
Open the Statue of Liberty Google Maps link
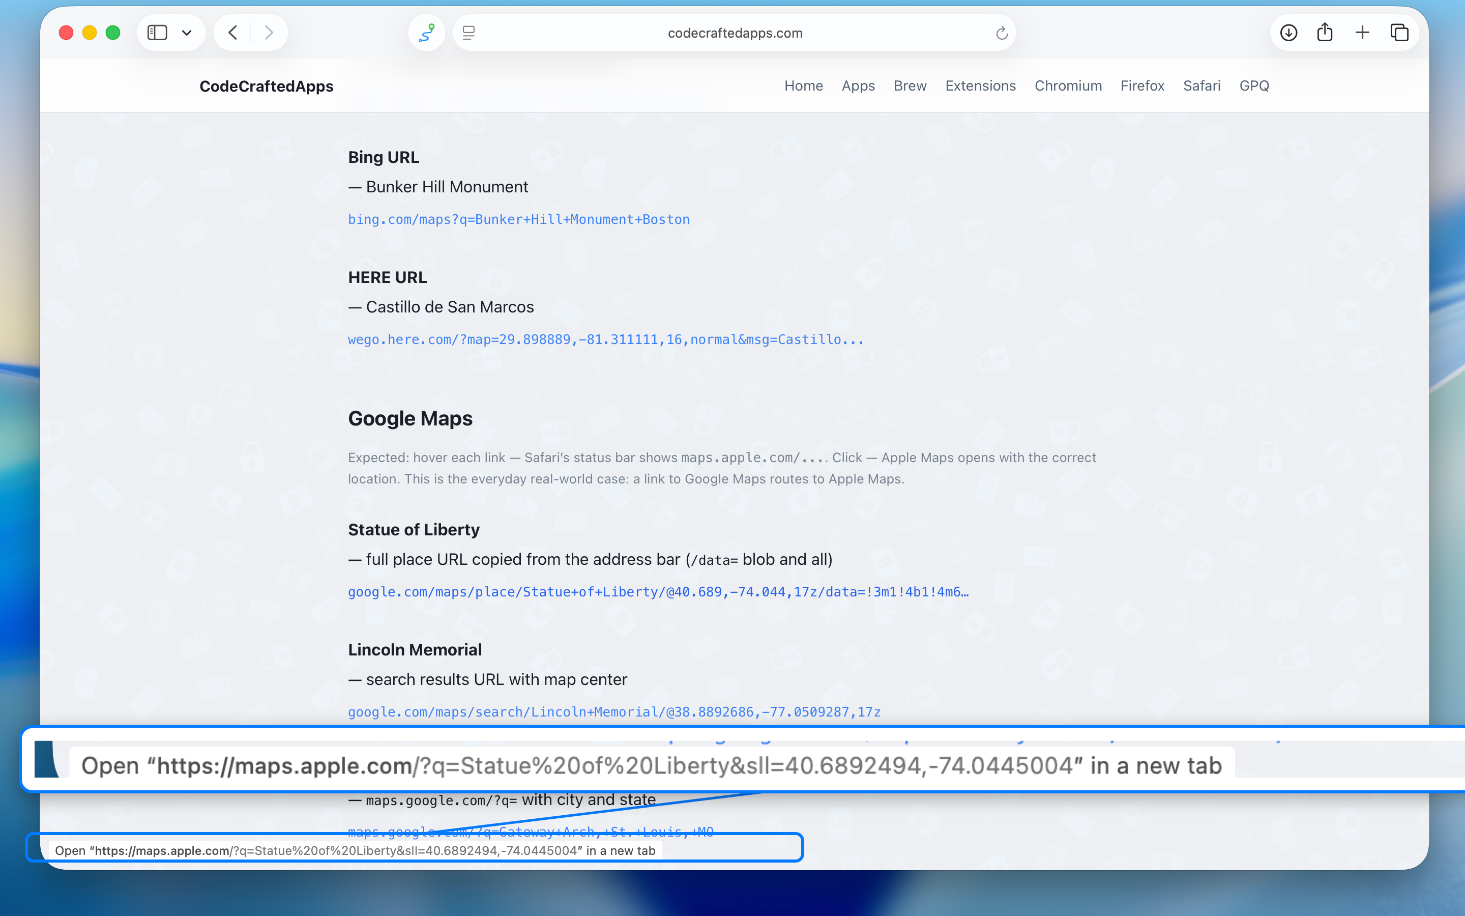click(658, 592)
